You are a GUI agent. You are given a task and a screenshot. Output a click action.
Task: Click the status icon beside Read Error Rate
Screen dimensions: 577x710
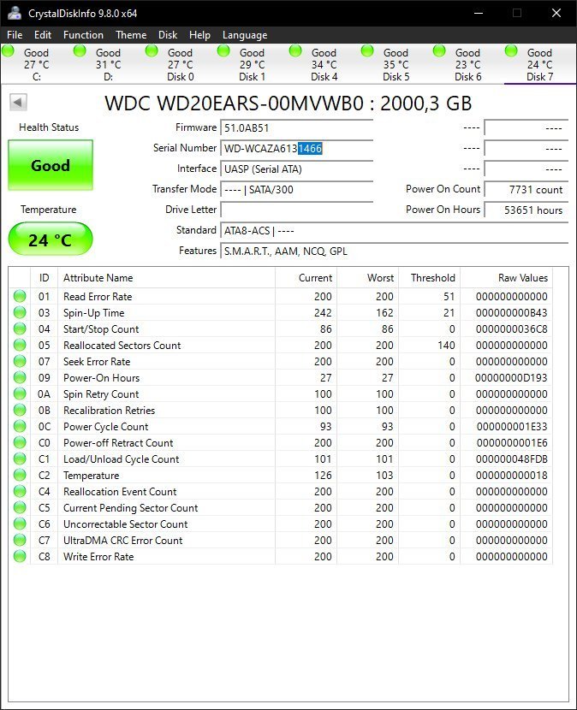pos(20,297)
